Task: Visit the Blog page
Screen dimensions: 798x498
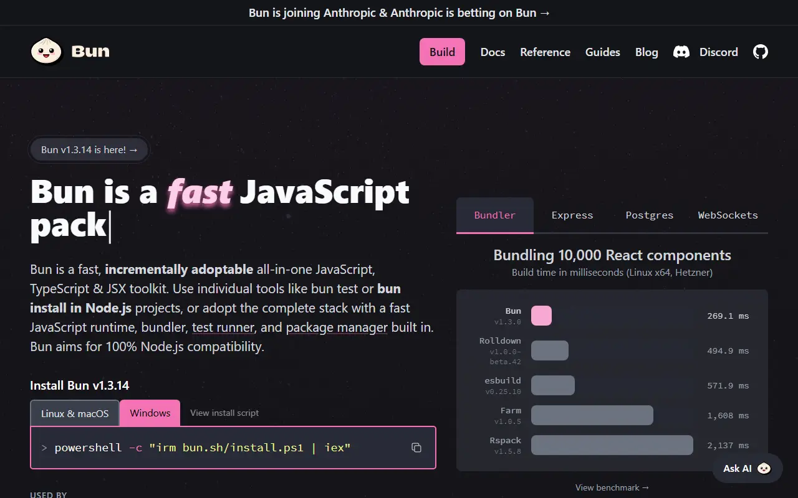Action: [647, 52]
